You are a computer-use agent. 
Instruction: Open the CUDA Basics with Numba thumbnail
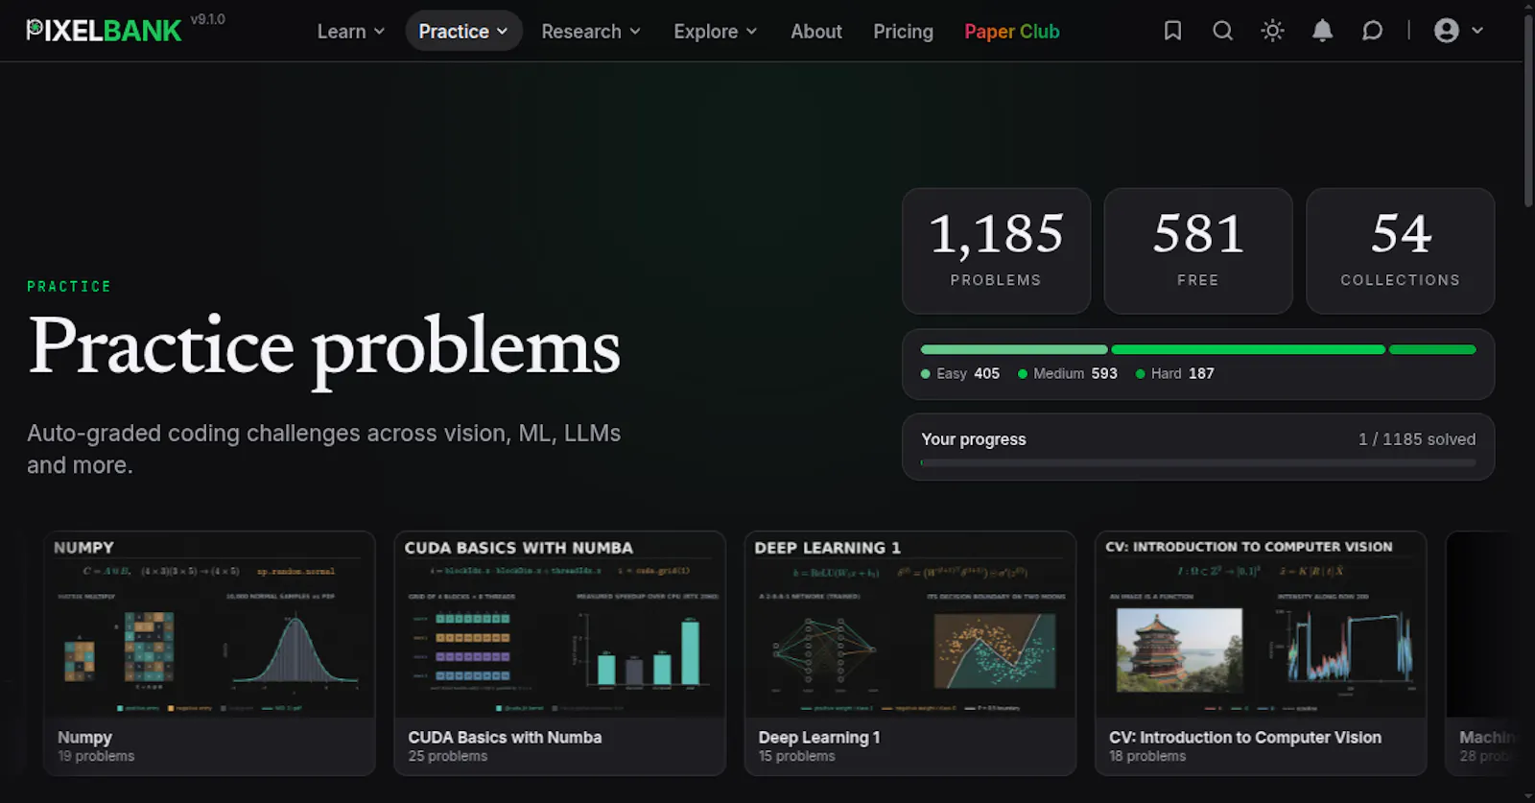click(x=560, y=625)
